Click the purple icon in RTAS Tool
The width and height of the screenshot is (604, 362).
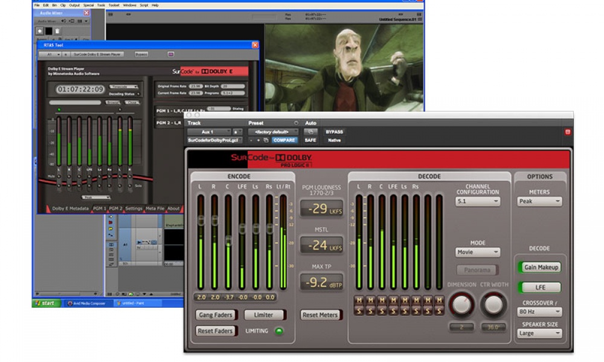point(171,54)
